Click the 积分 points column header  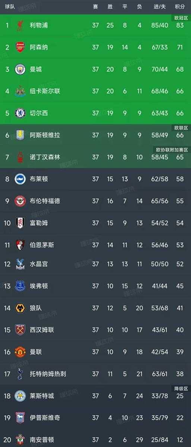coord(180,7)
